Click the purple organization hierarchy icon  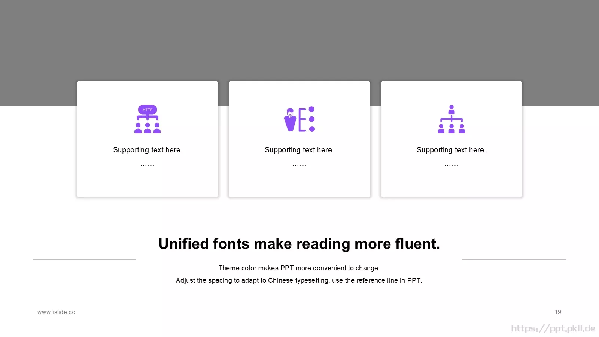tap(451, 119)
